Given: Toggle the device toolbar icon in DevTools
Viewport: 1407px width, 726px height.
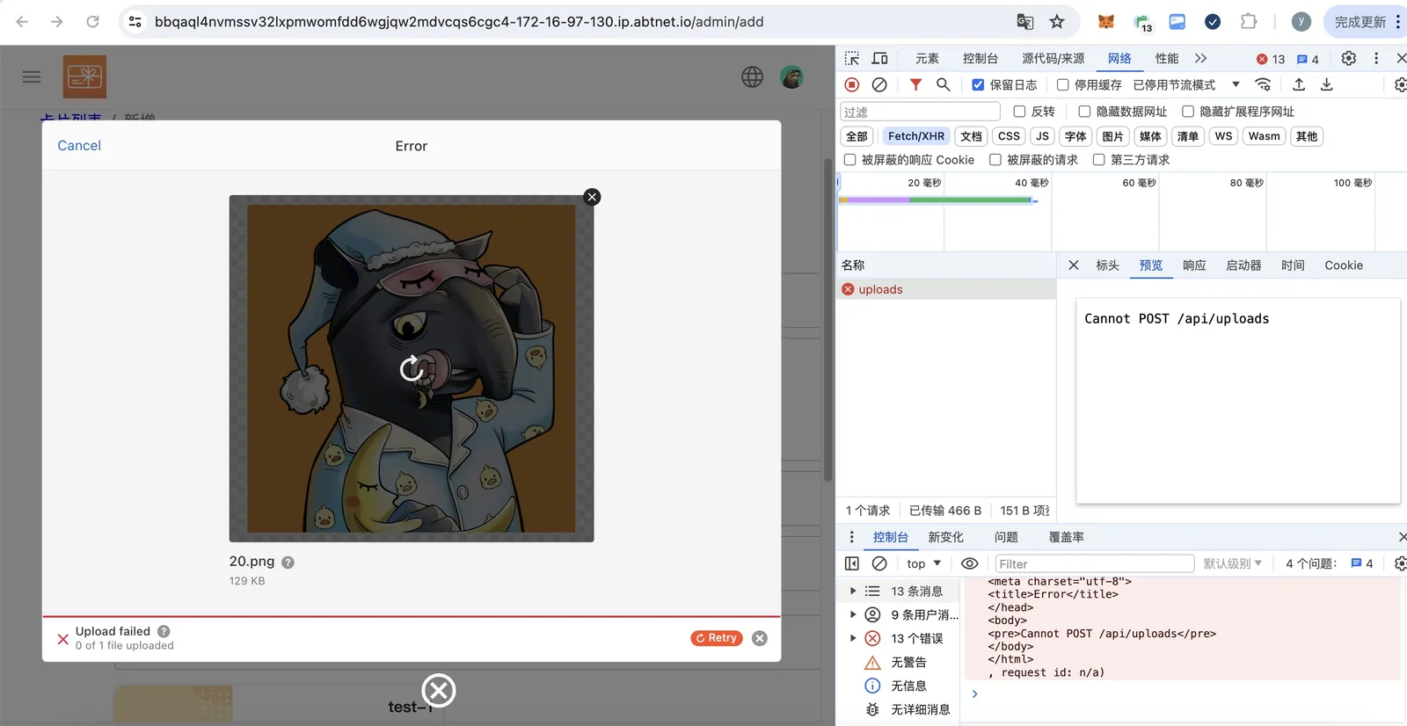Looking at the screenshot, I should [879, 58].
